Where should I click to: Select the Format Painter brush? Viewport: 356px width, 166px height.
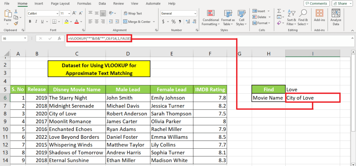click(16, 23)
